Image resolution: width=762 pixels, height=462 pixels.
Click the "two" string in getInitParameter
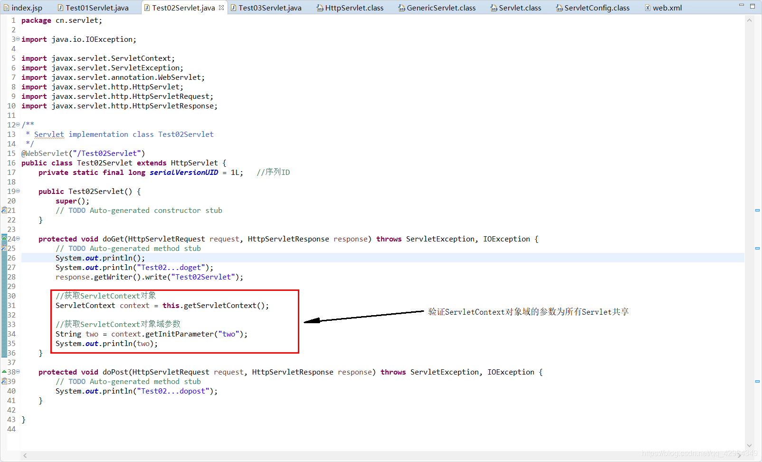229,334
